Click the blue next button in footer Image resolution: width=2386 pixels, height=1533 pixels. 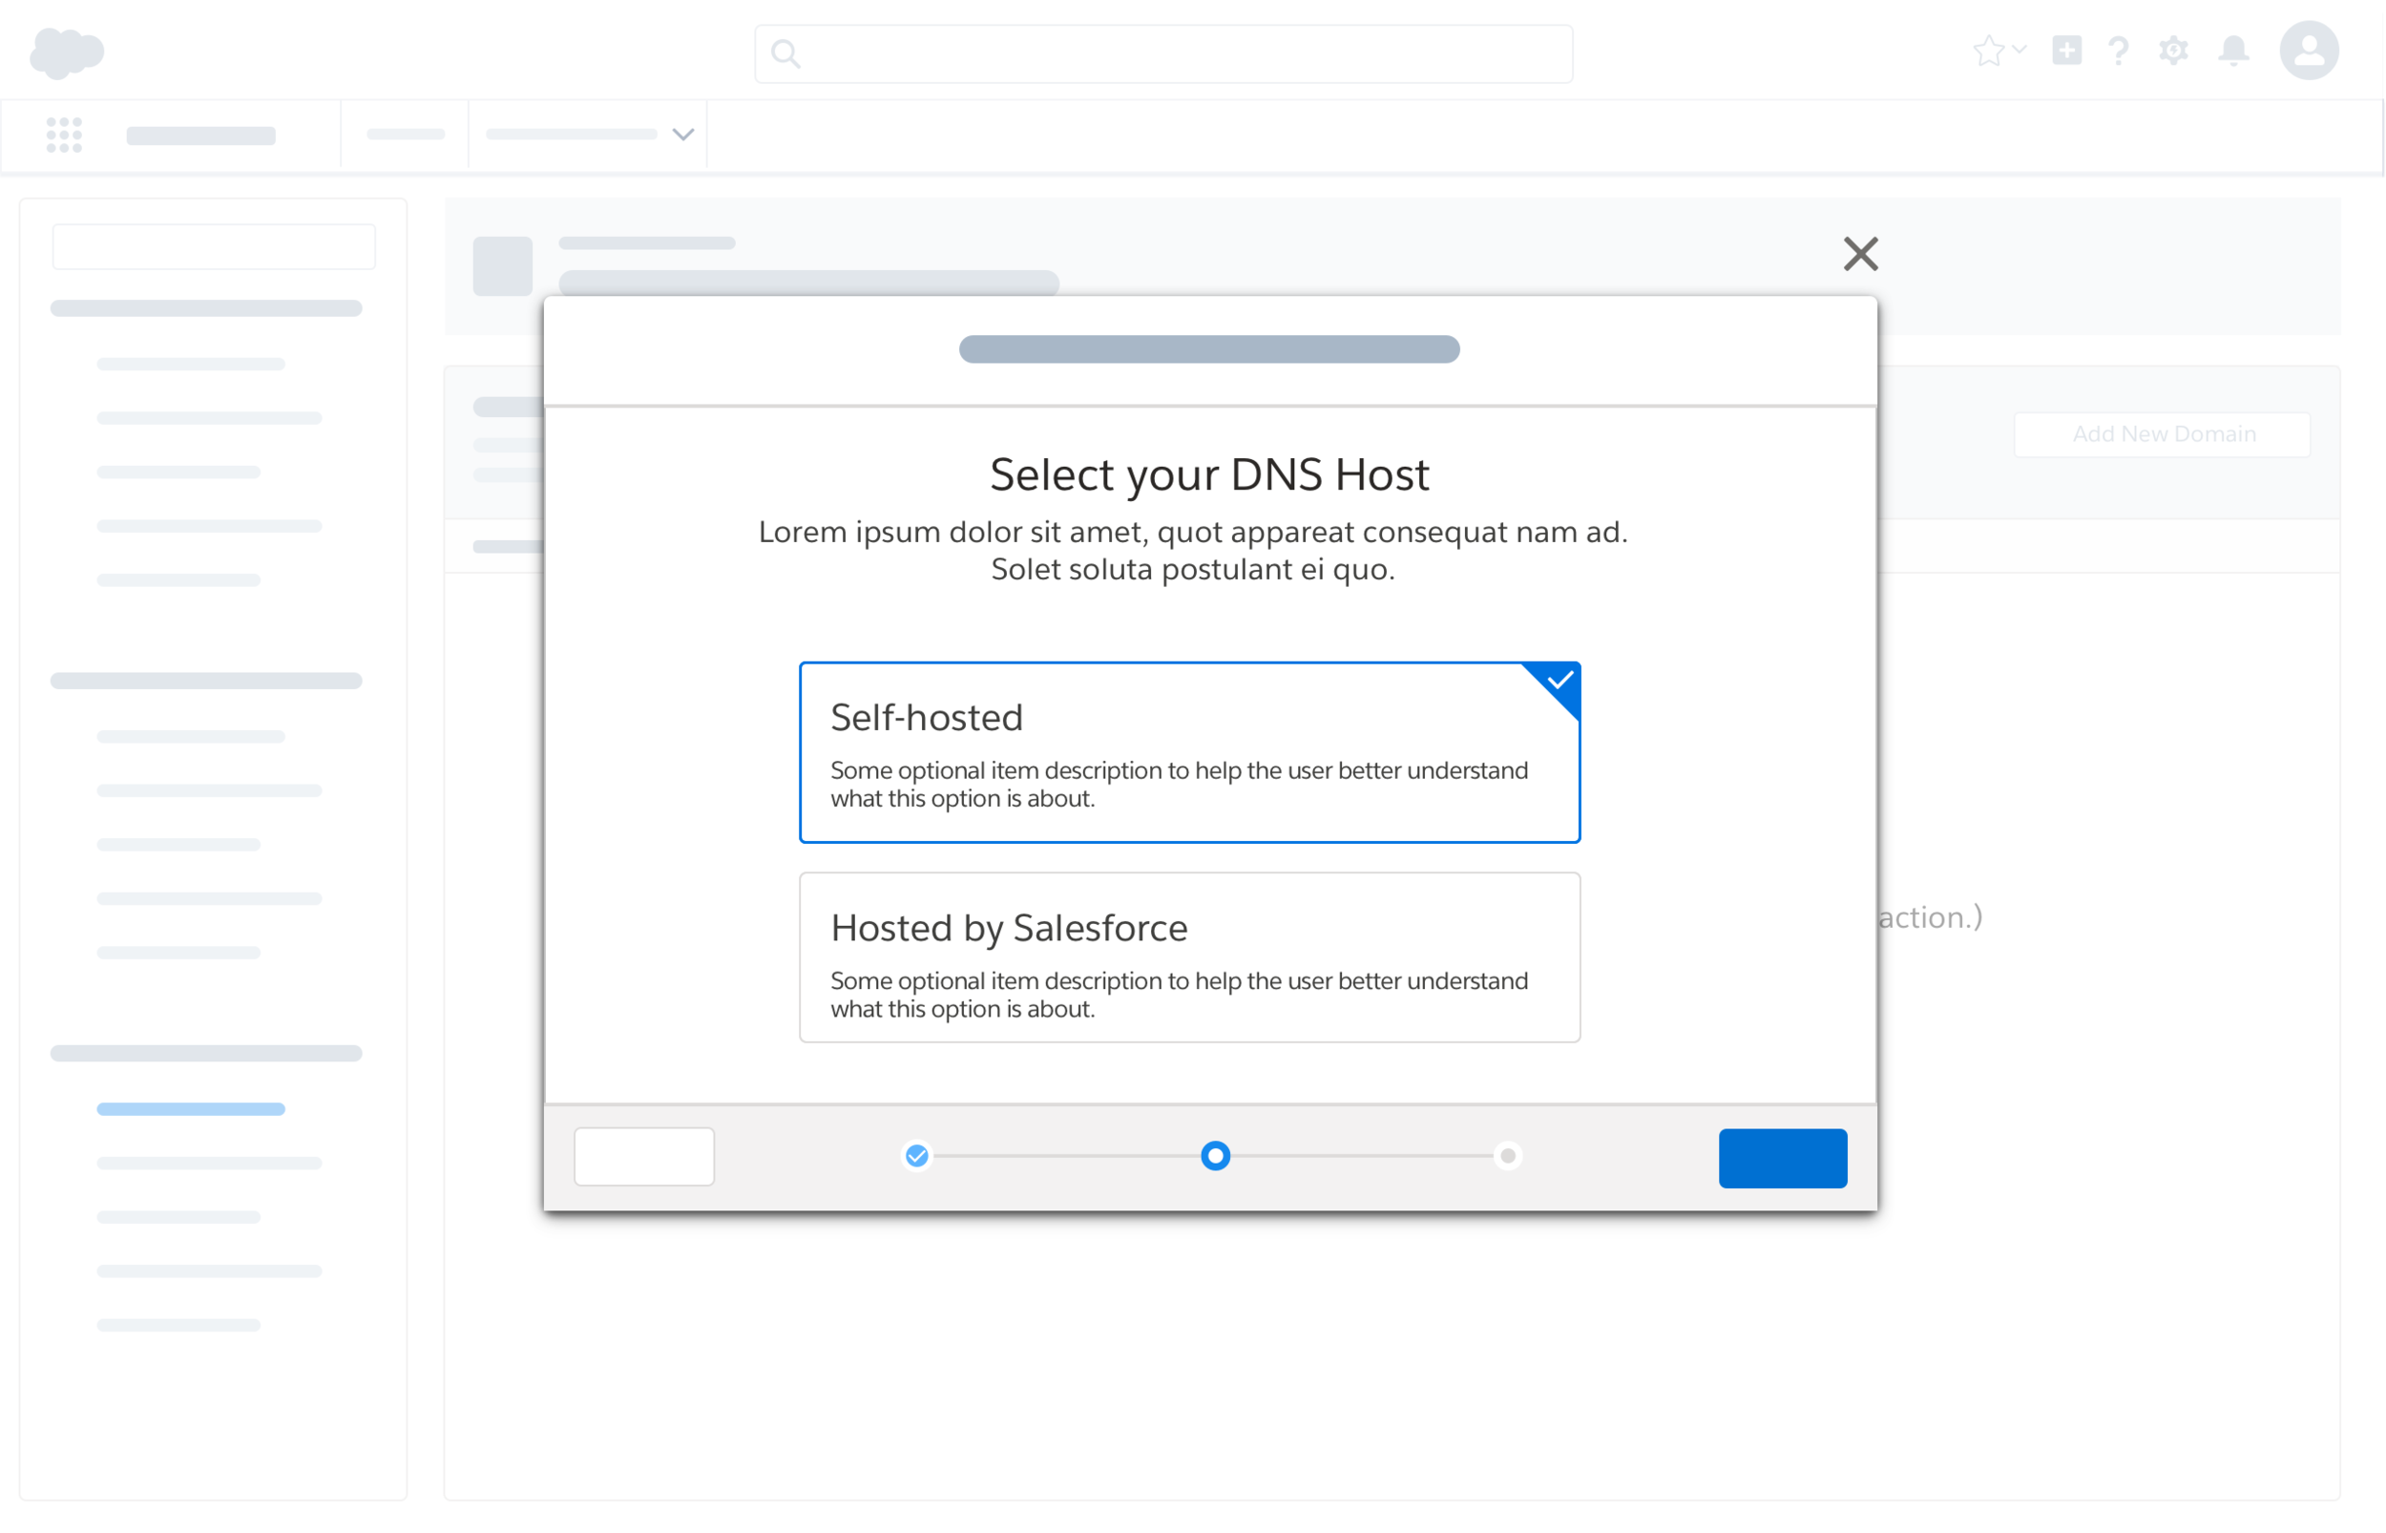pyautogui.click(x=1782, y=1158)
